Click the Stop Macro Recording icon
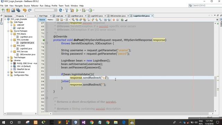Image resolution: width=222 pixels, height=125 pixels. [x=118, y=20]
